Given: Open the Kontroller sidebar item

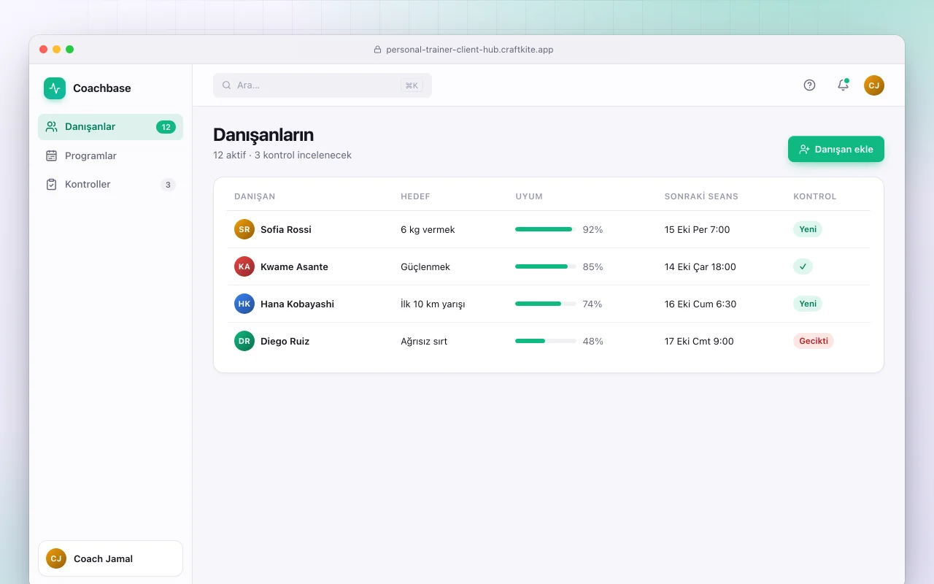Looking at the screenshot, I should pyautogui.click(x=110, y=185).
